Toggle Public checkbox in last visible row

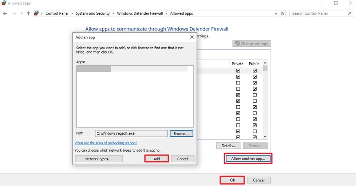pos(255,137)
